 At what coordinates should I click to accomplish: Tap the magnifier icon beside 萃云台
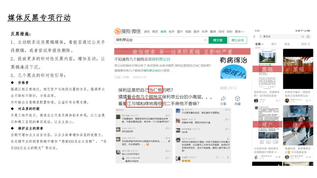(261, 37)
